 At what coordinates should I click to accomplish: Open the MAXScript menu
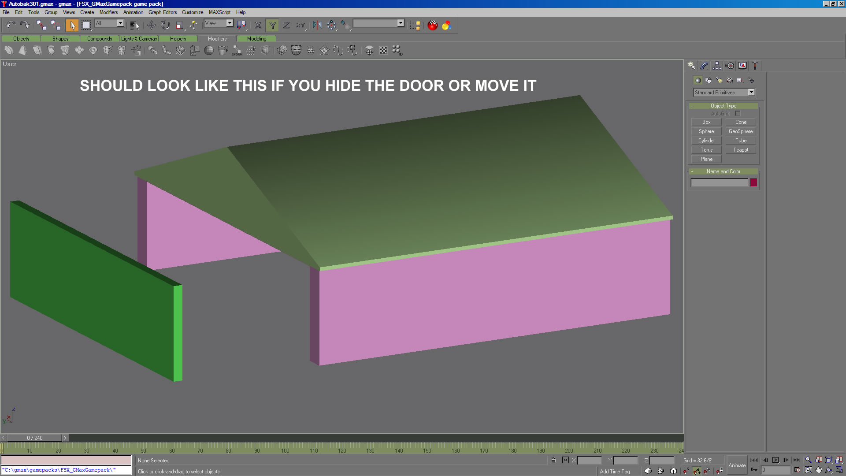(219, 12)
